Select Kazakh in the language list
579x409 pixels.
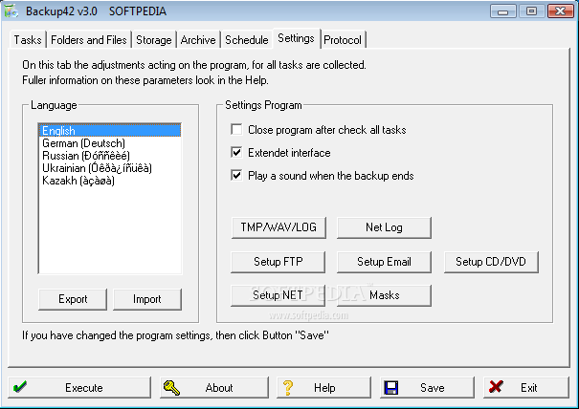110,181
